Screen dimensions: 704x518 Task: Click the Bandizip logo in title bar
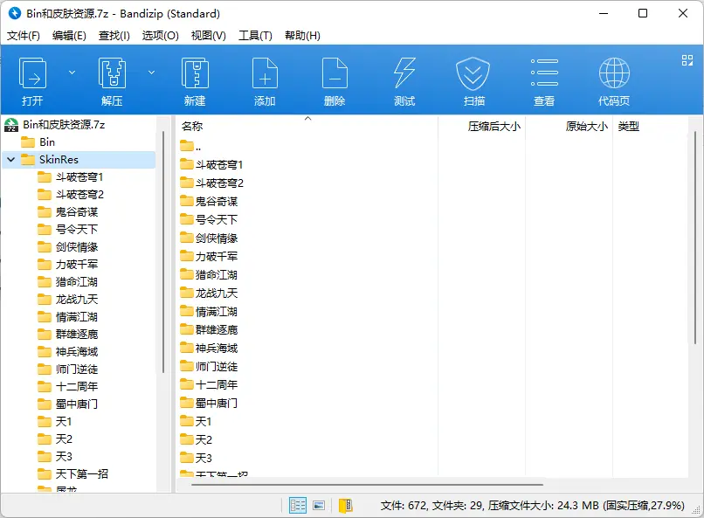click(15, 13)
